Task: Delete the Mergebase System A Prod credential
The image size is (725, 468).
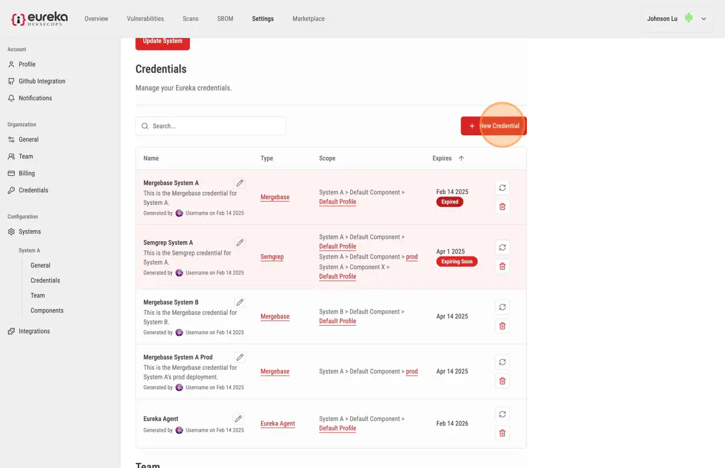Action: [x=502, y=381]
